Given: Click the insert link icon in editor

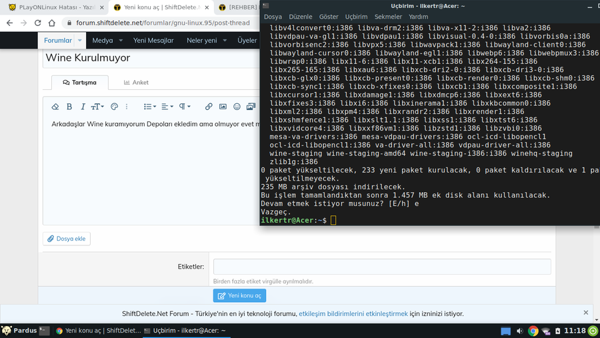Looking at the screenshot, I should point(209,107).
